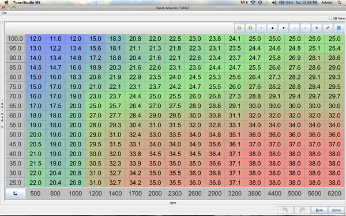Viewport: 346px width, 216px height.
Task: Click the set-equal (=) toolbar button
Action: click(261, 28)
